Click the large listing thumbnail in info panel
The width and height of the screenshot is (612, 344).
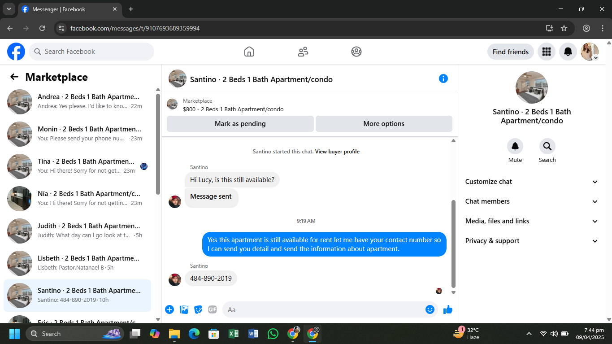pyautogui.click(x=532, y=87)
